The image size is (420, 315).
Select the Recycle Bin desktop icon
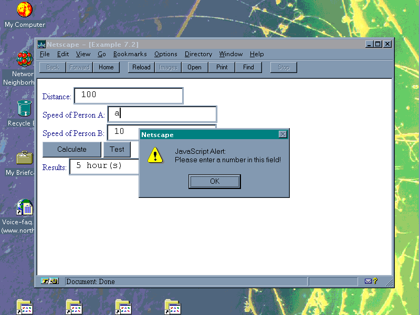tap(24, 108)
